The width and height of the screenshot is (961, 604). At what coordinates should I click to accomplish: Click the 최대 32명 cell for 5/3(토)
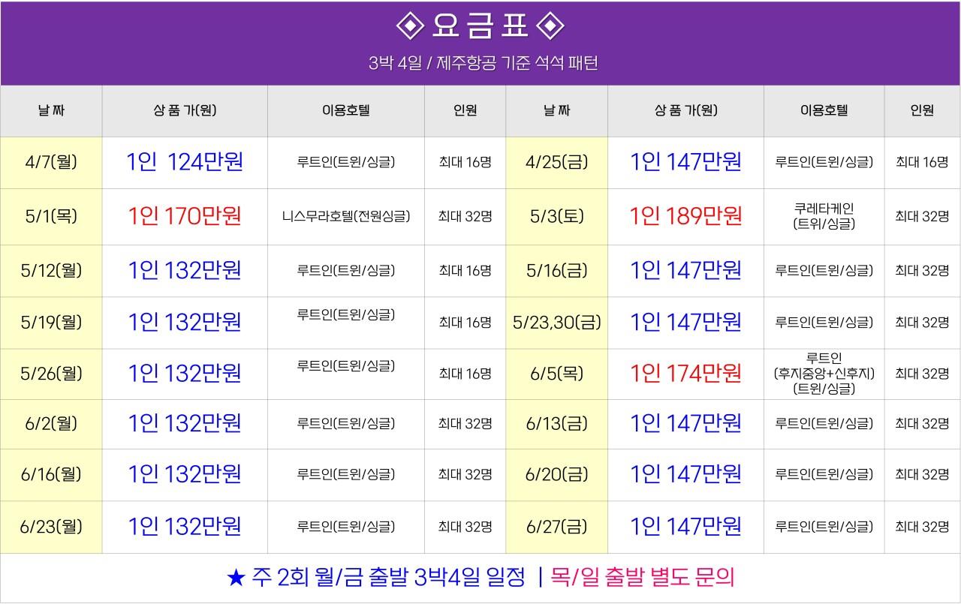(922, 217)
